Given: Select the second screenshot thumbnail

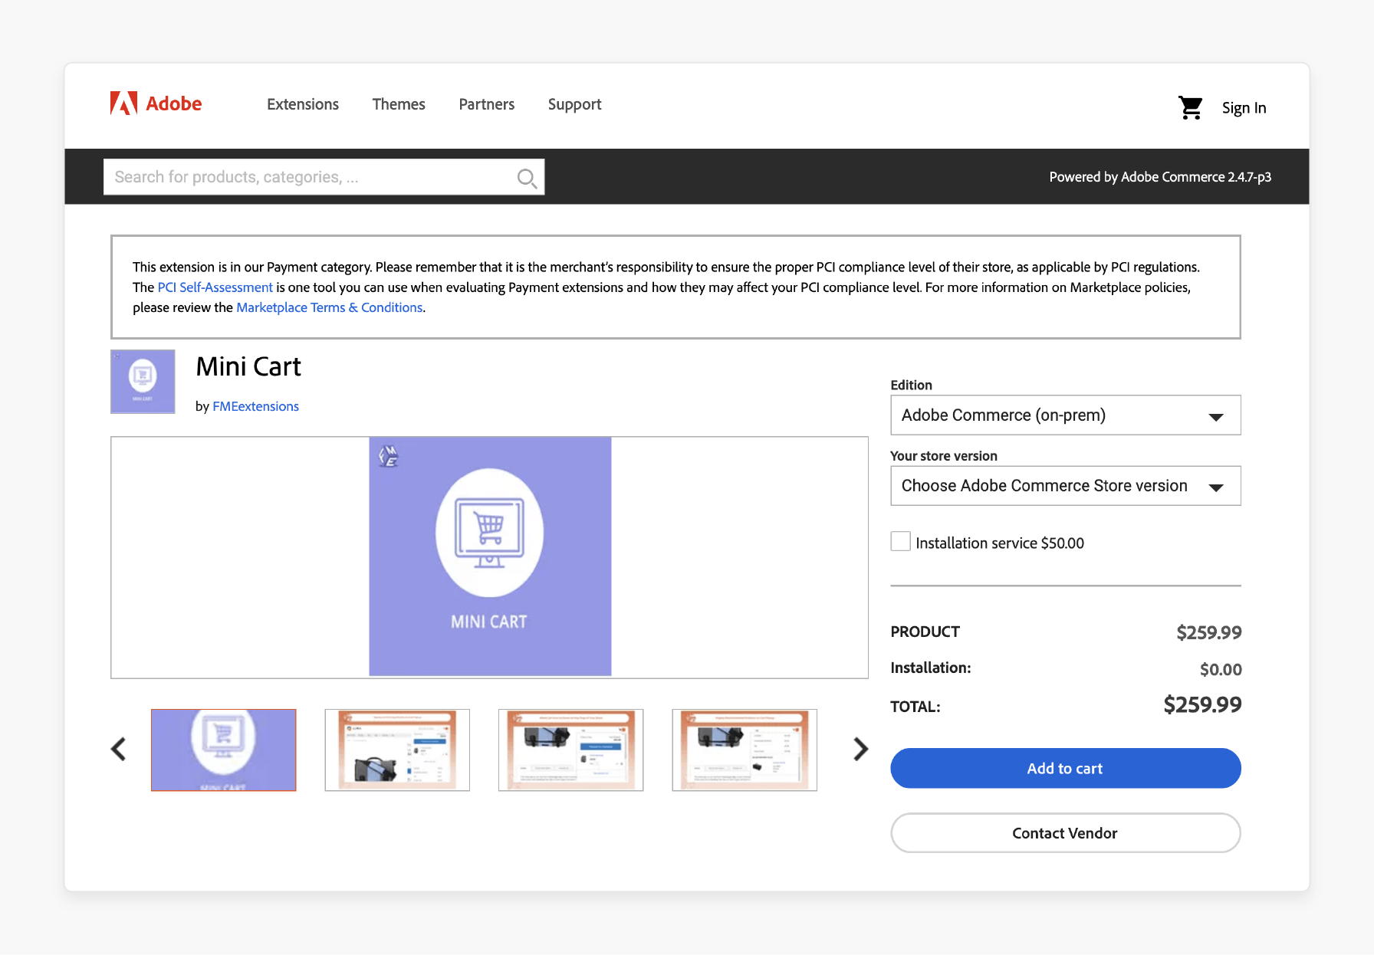Looking at the screenshot, I should click(397, 750).
